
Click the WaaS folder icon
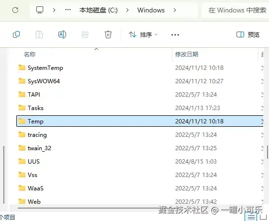pyautogui.click(x=22, y=188)
